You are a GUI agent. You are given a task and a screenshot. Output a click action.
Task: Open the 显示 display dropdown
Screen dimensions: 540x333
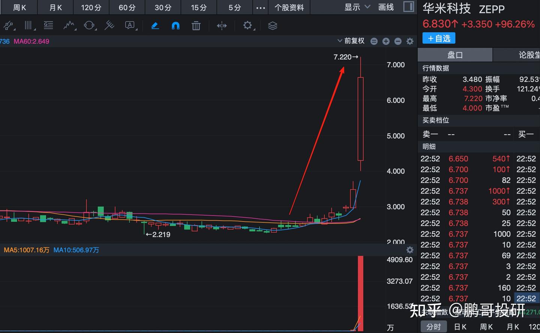click(355, 7)
